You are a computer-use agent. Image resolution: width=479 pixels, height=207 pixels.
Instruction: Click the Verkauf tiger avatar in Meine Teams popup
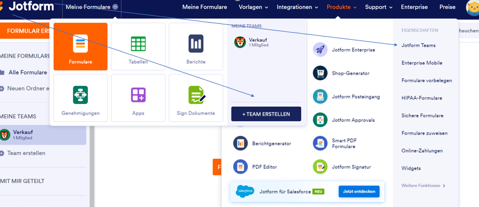pos(240,42)
